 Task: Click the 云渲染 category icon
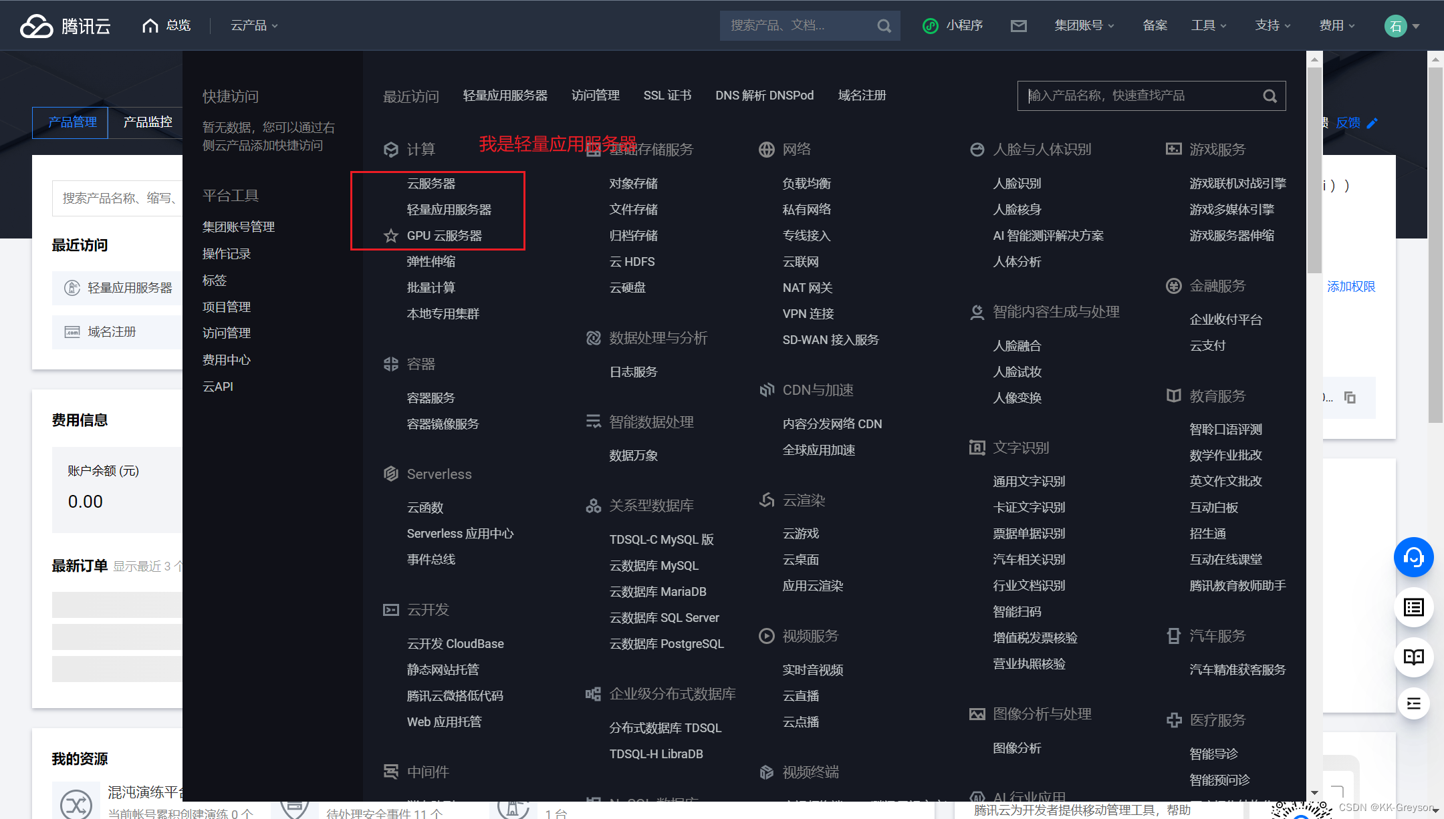click(767, 500)
